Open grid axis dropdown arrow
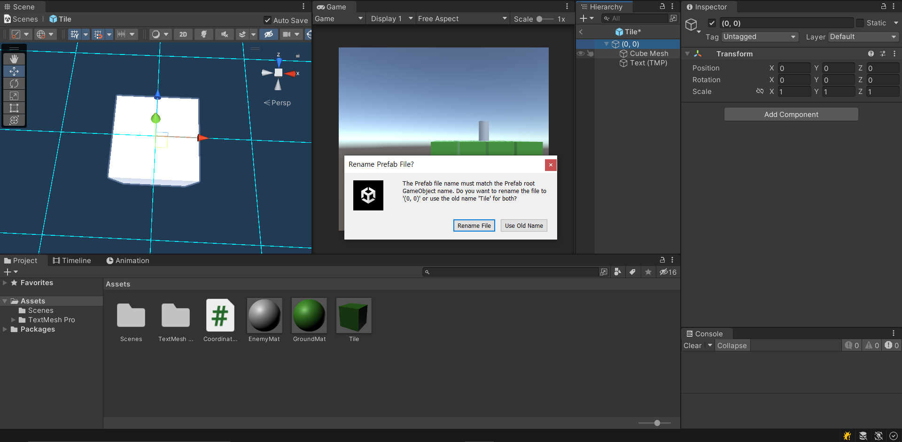 tap(86, 34)
